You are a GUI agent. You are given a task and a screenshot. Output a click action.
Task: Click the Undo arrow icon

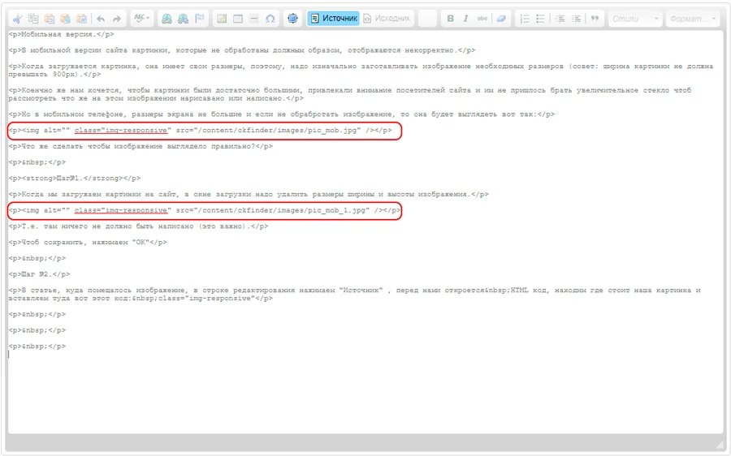click(101, 18)
